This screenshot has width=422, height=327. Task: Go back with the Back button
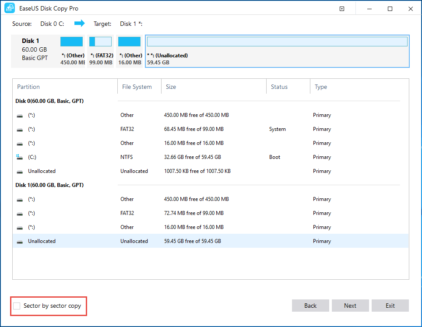tap(310, 306)
